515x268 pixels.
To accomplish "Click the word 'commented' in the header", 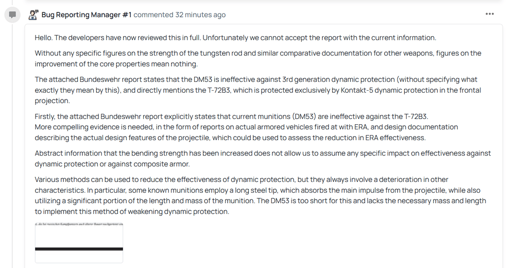I will point(153,15).
